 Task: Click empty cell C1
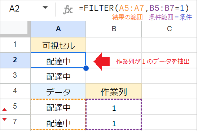coord(170,45)
